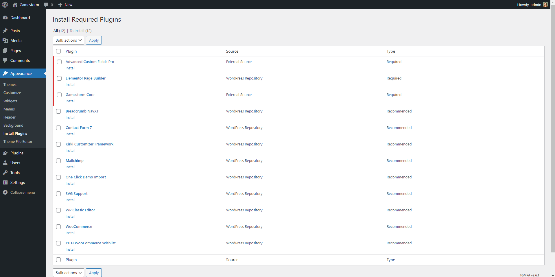Click the Media library icon
Viewport: 555px width, 277px height.
pos(5,40)
